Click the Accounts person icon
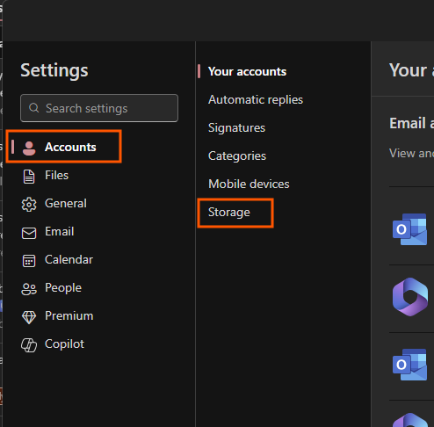 pyautogui.click(x=29, y=148)
